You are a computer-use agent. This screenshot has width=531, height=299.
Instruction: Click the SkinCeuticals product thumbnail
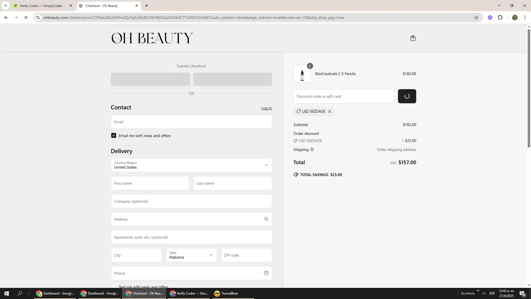302,74
